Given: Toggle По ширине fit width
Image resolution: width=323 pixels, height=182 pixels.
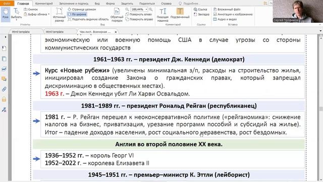Looking at the screenshot, I should tap(77, 14).
